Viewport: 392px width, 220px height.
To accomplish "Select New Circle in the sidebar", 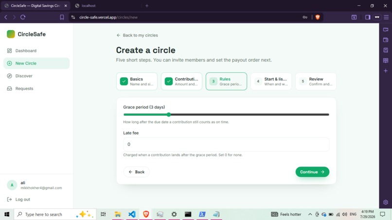I will pyautogui.click(x=36, y=63).
